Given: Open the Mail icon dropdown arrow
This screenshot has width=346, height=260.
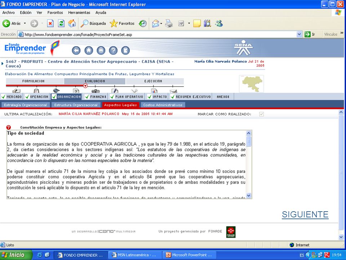Looking at the screenshot, I should (161, 23).
